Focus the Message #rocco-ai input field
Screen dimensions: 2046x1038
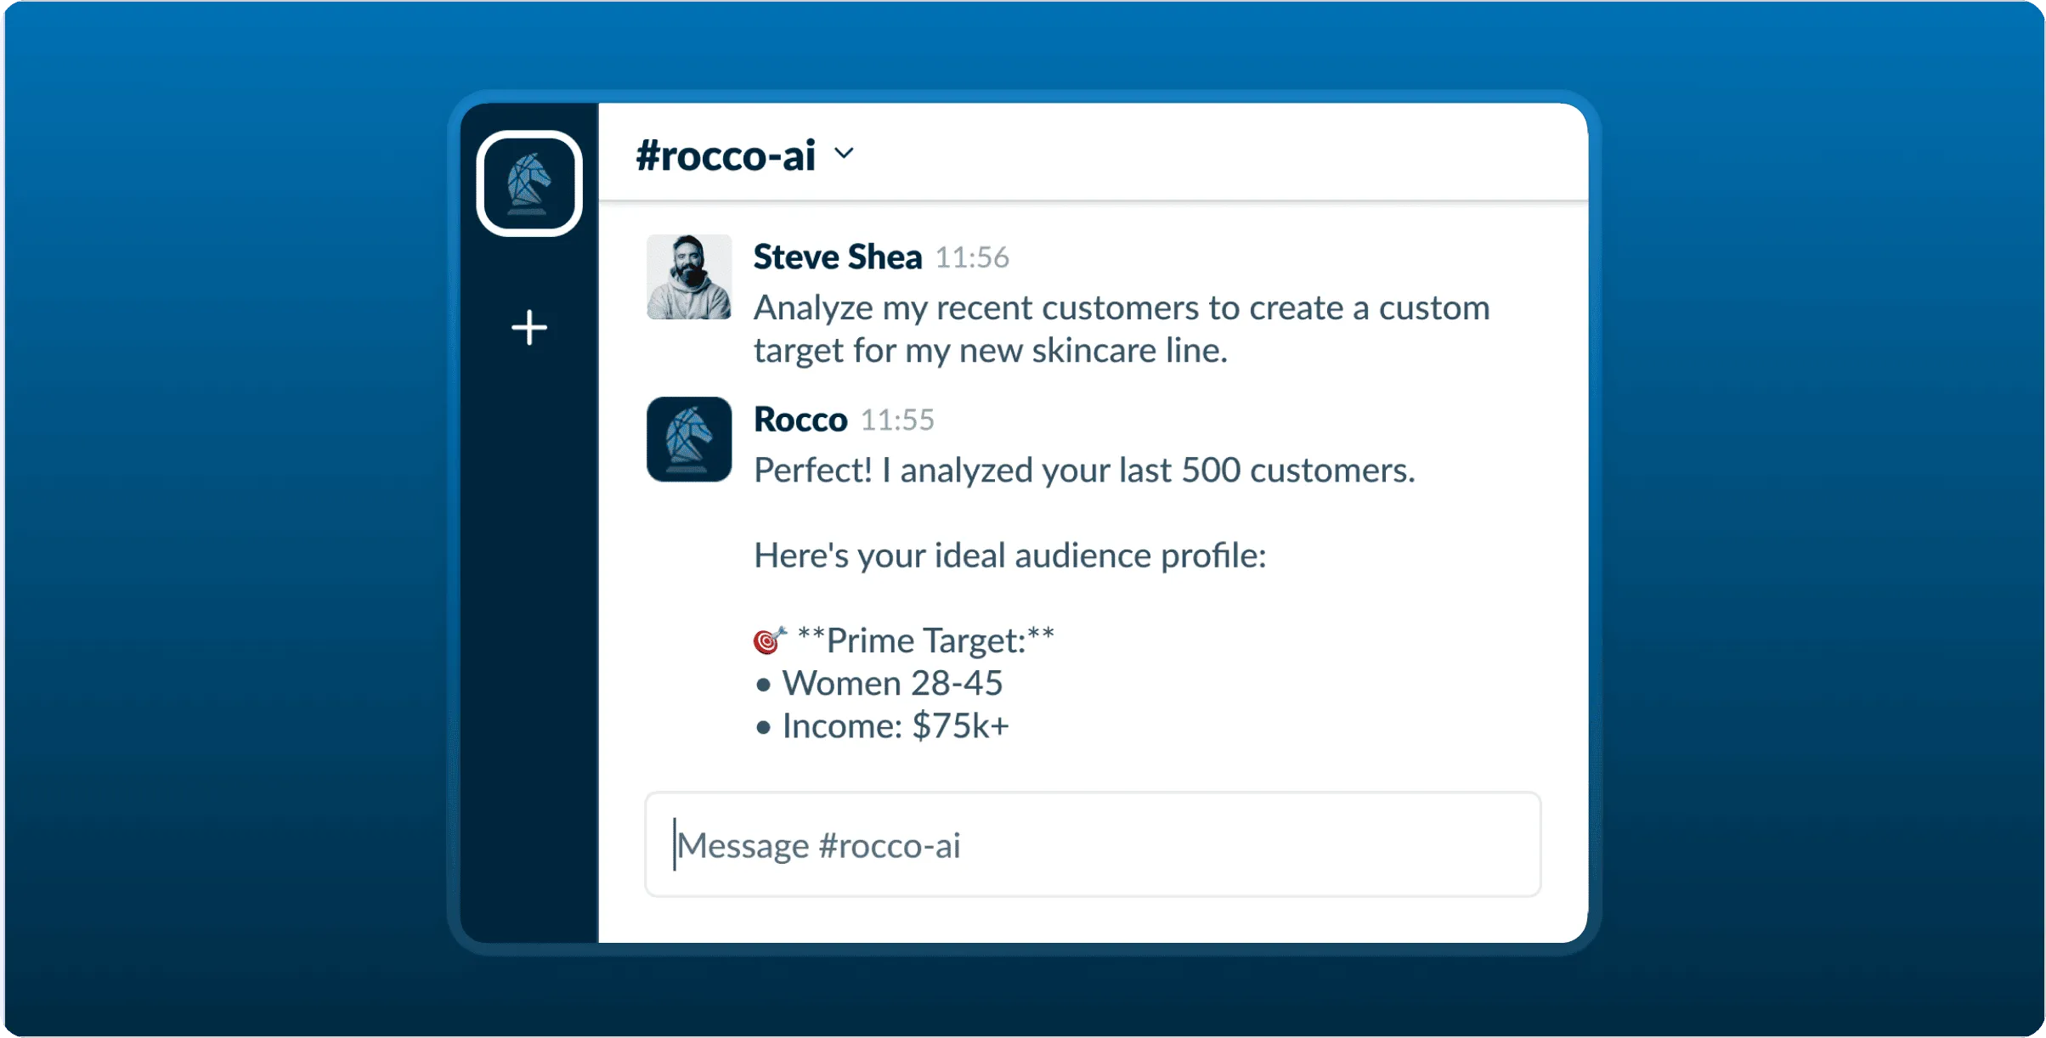click(1092, 844)
